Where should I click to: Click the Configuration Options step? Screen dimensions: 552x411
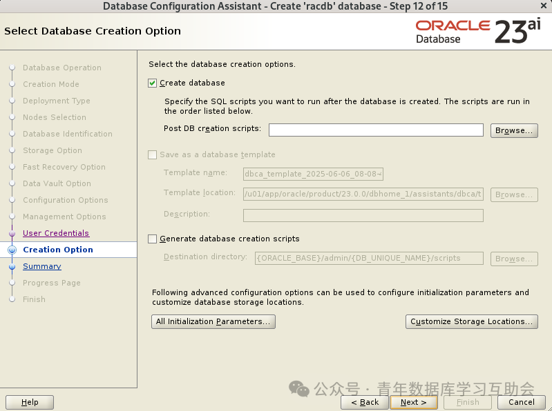pyautogui.click(x=66, y=200)
